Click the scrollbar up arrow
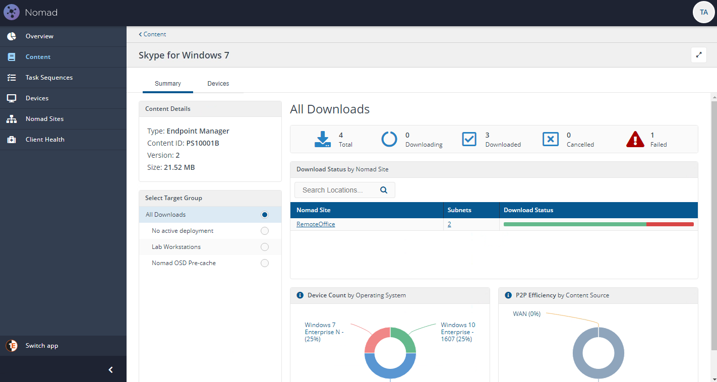The width and height of the screenshot is (717, 382). (x=713, y=96)
